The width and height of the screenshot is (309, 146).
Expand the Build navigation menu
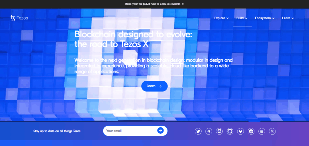(x=242, y=18)
